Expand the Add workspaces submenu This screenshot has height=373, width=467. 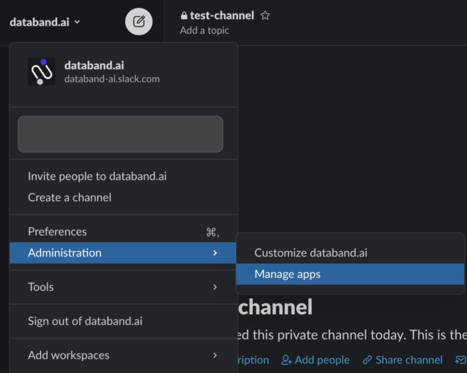(x=124, y=355)
